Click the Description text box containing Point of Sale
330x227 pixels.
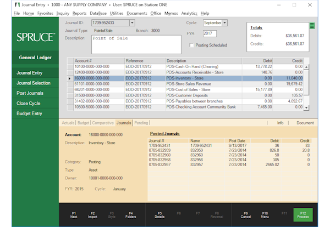136,44
